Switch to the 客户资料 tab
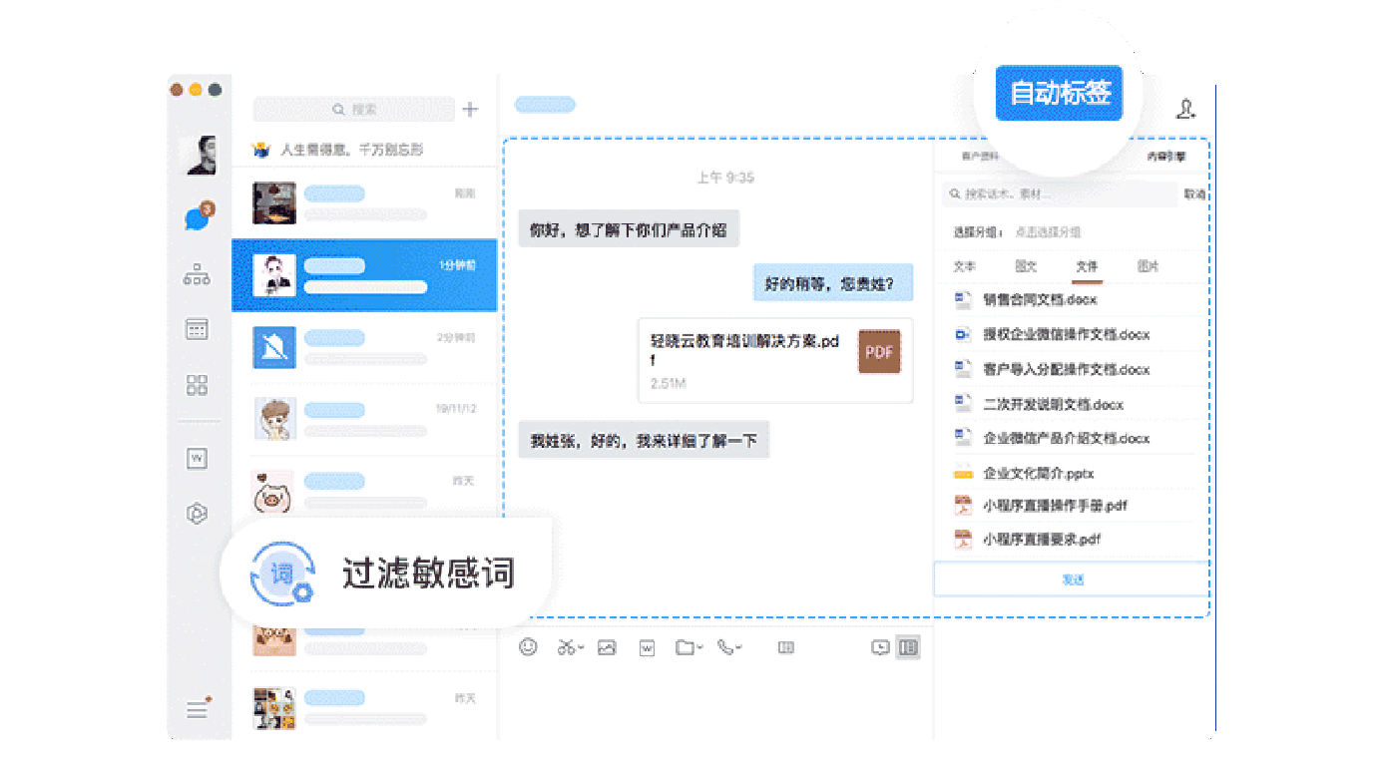Screen dimensions: 1383x766 [x=979, y=155]
